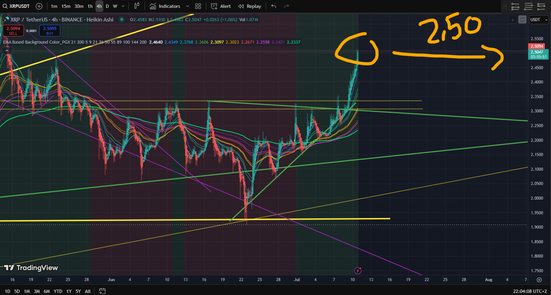Click the redo arrow

(x=287, y=6)
